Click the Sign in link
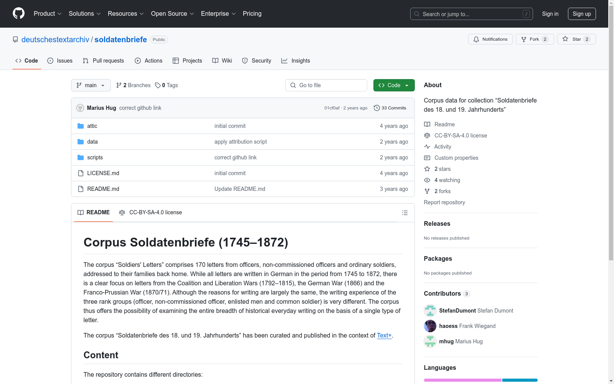614x384 pixels. click(x=550, y=14)
